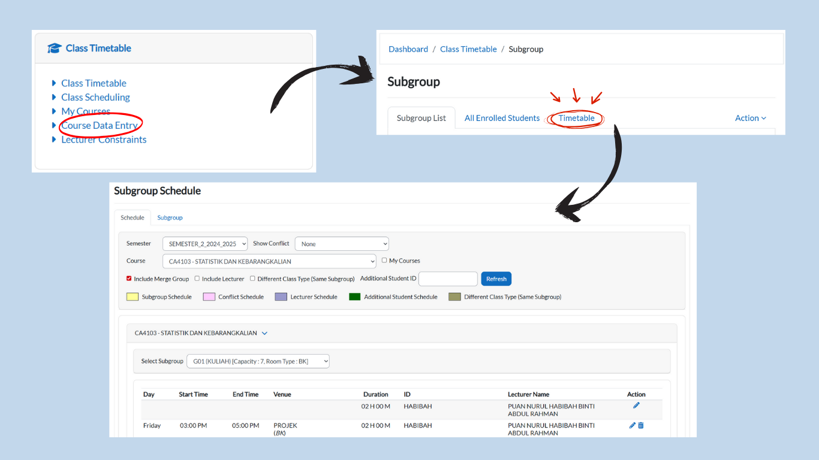This screenshot has height=460, width=819.
Task: Tick the My Courses checkbox
Action: [384, 261]
